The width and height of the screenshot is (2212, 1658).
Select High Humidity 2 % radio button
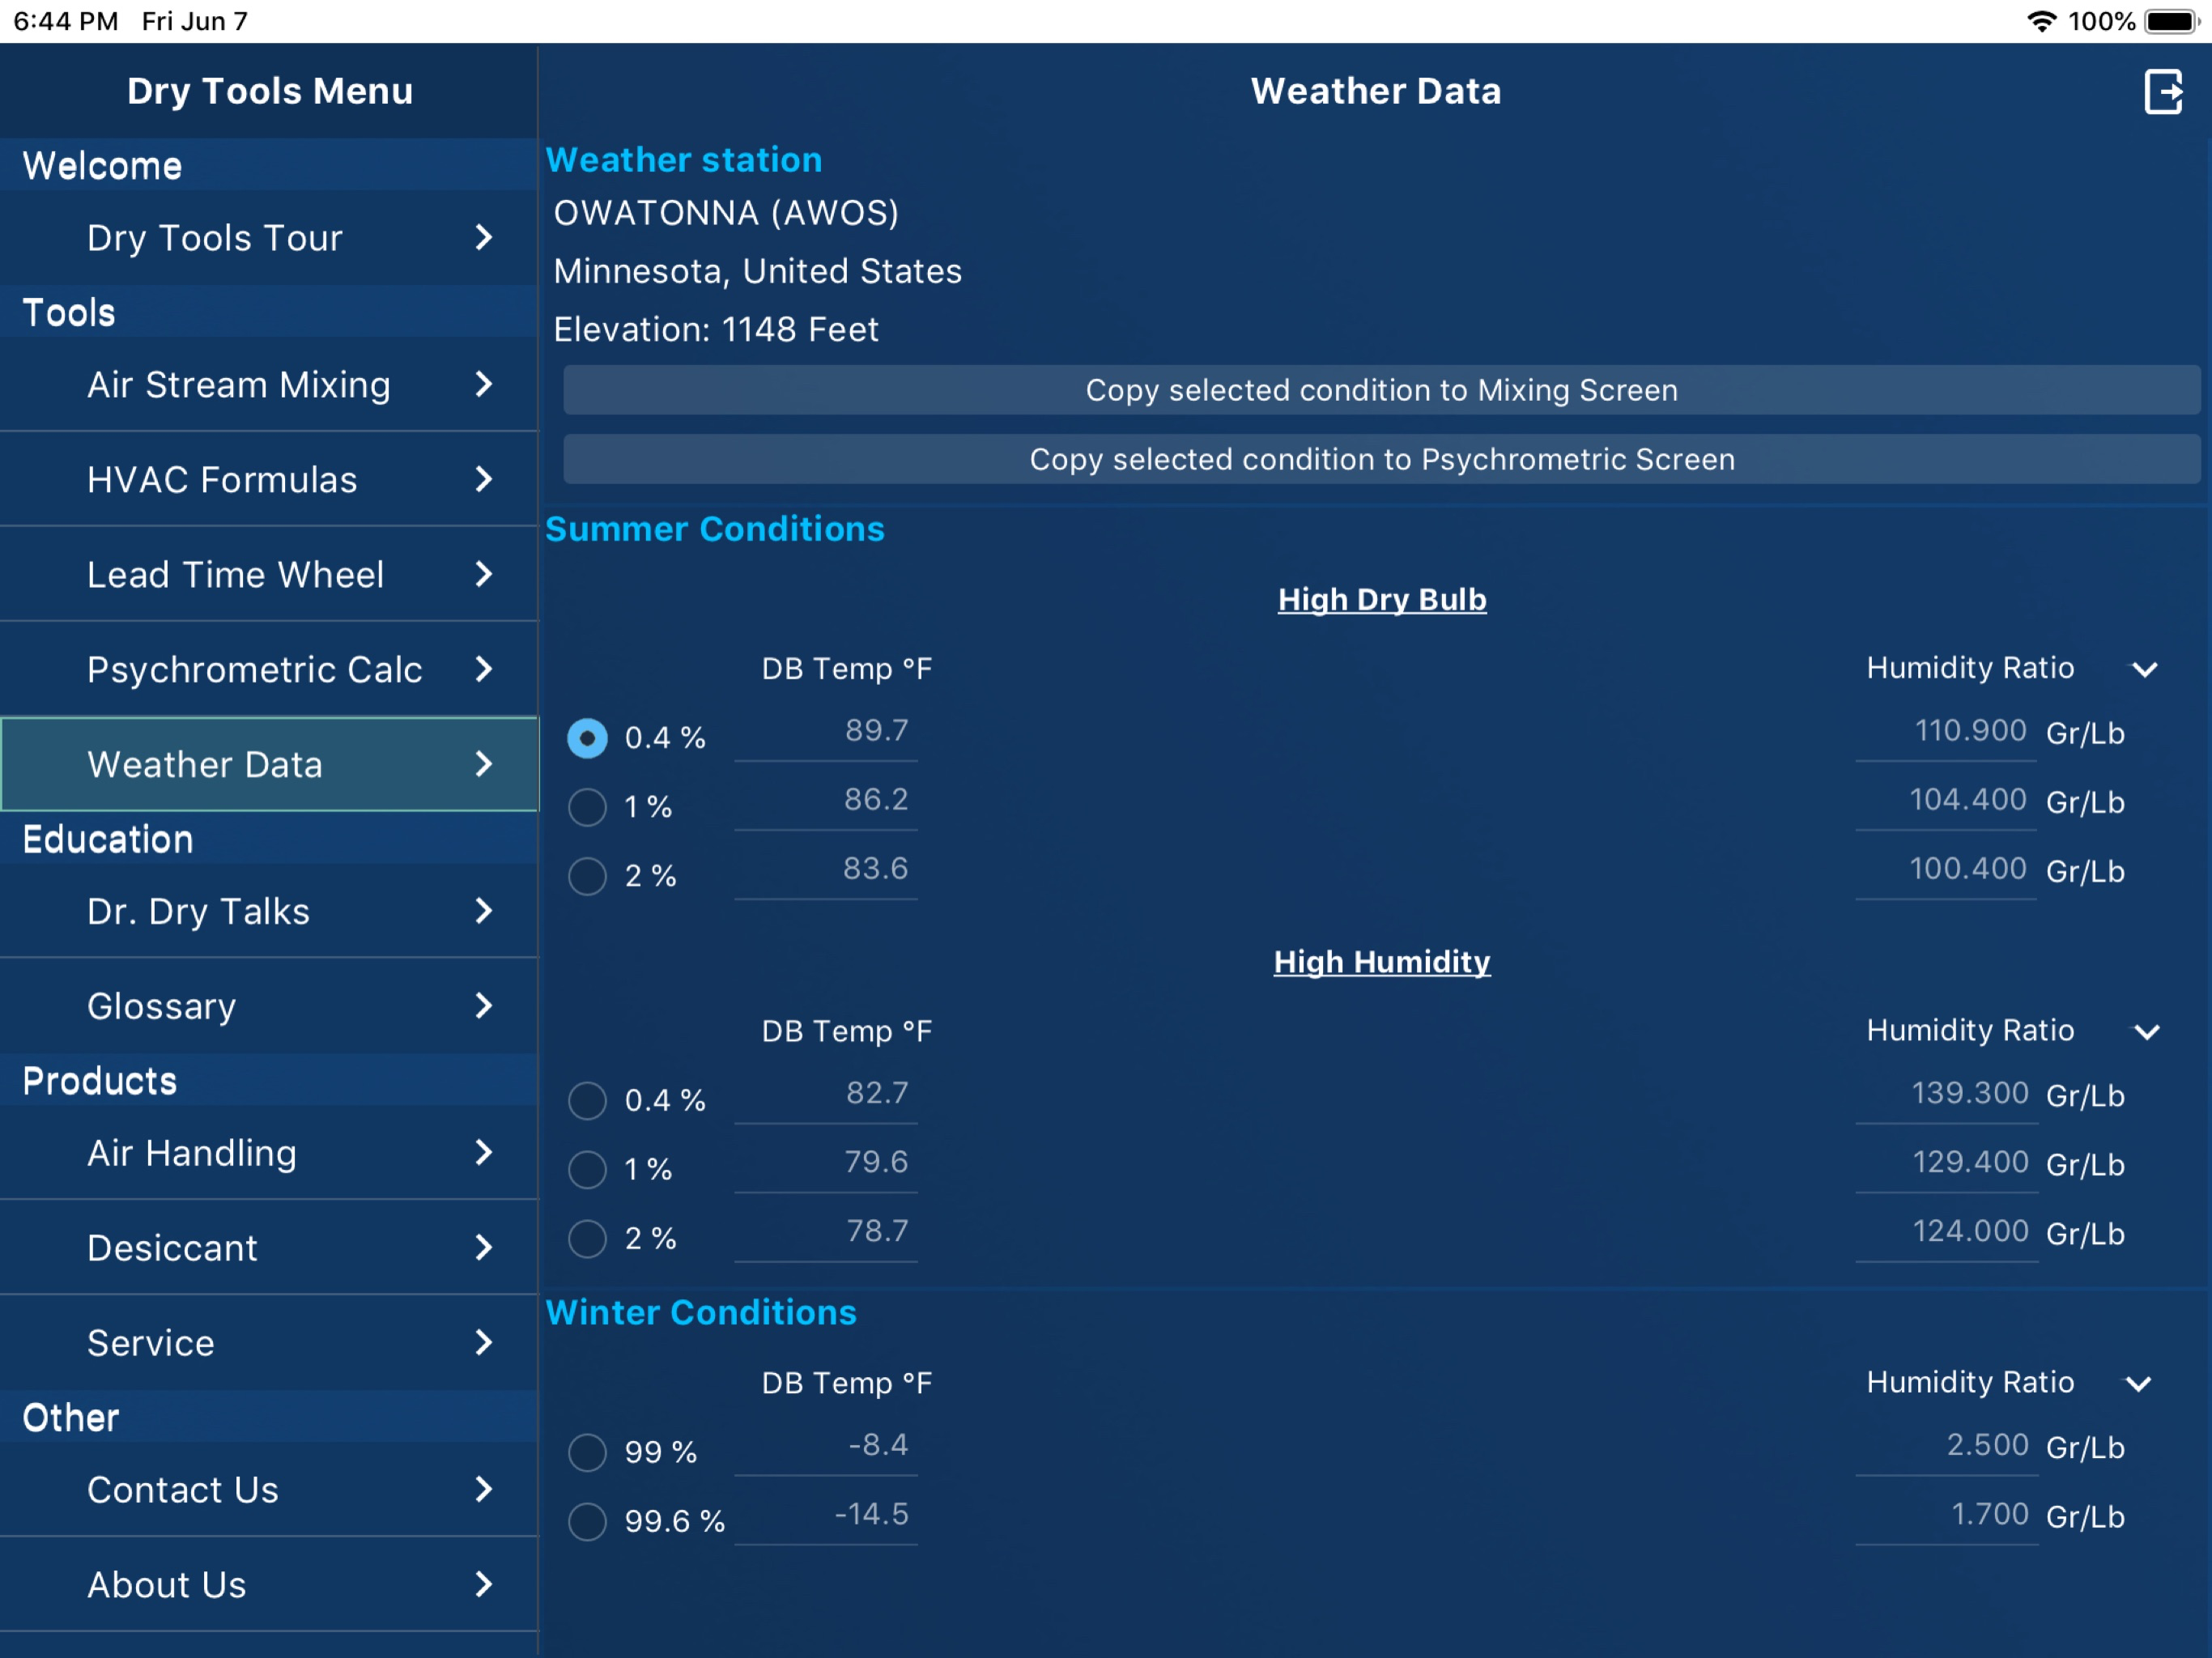[x=587, y=1238]
